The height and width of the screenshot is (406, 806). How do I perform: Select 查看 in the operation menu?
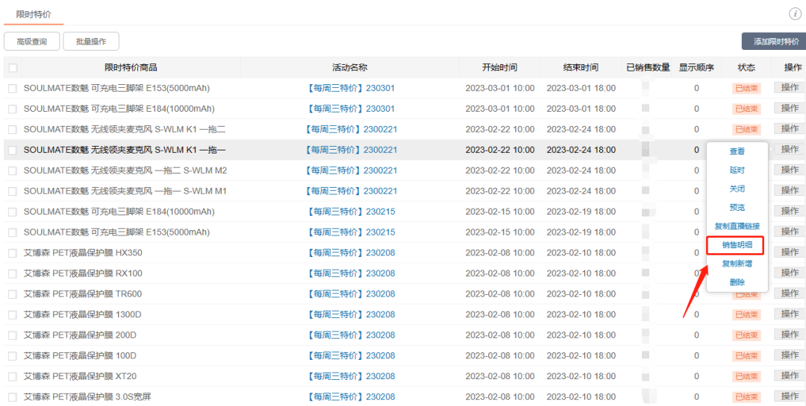click(x=737, y=152)
